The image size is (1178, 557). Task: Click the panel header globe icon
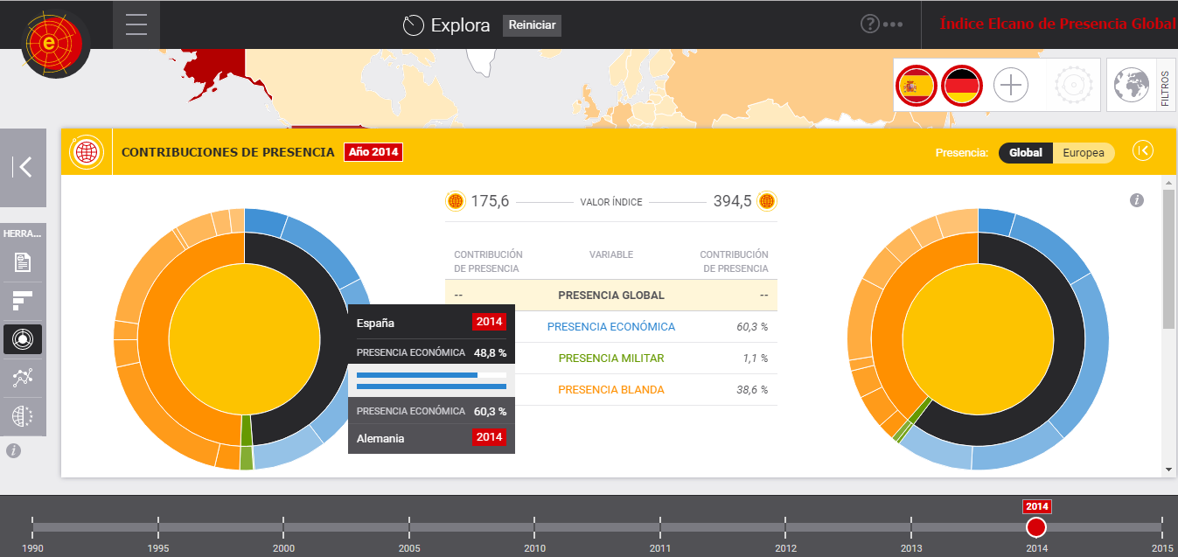coord(87,152)
